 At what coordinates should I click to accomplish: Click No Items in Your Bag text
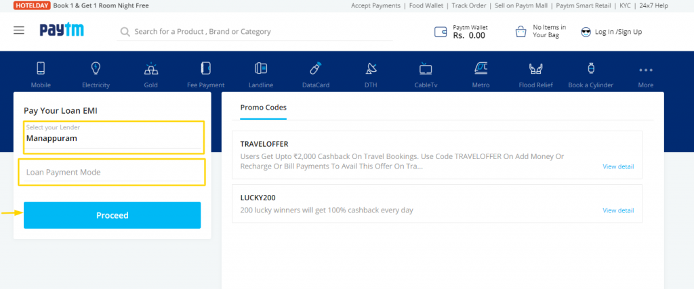pos(549,31)
